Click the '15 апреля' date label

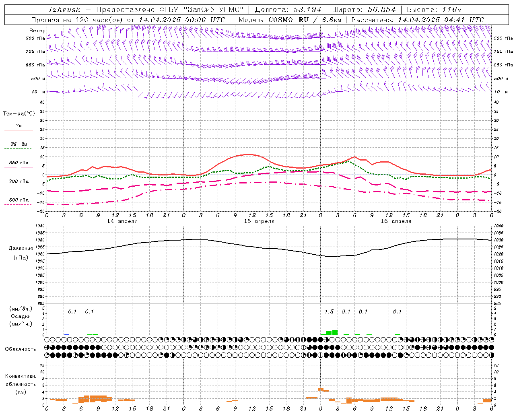[x=259, y=221]
